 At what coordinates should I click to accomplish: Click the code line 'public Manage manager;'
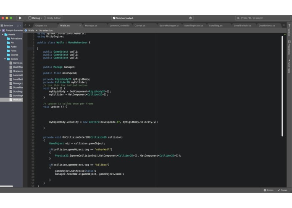[59, 67]
